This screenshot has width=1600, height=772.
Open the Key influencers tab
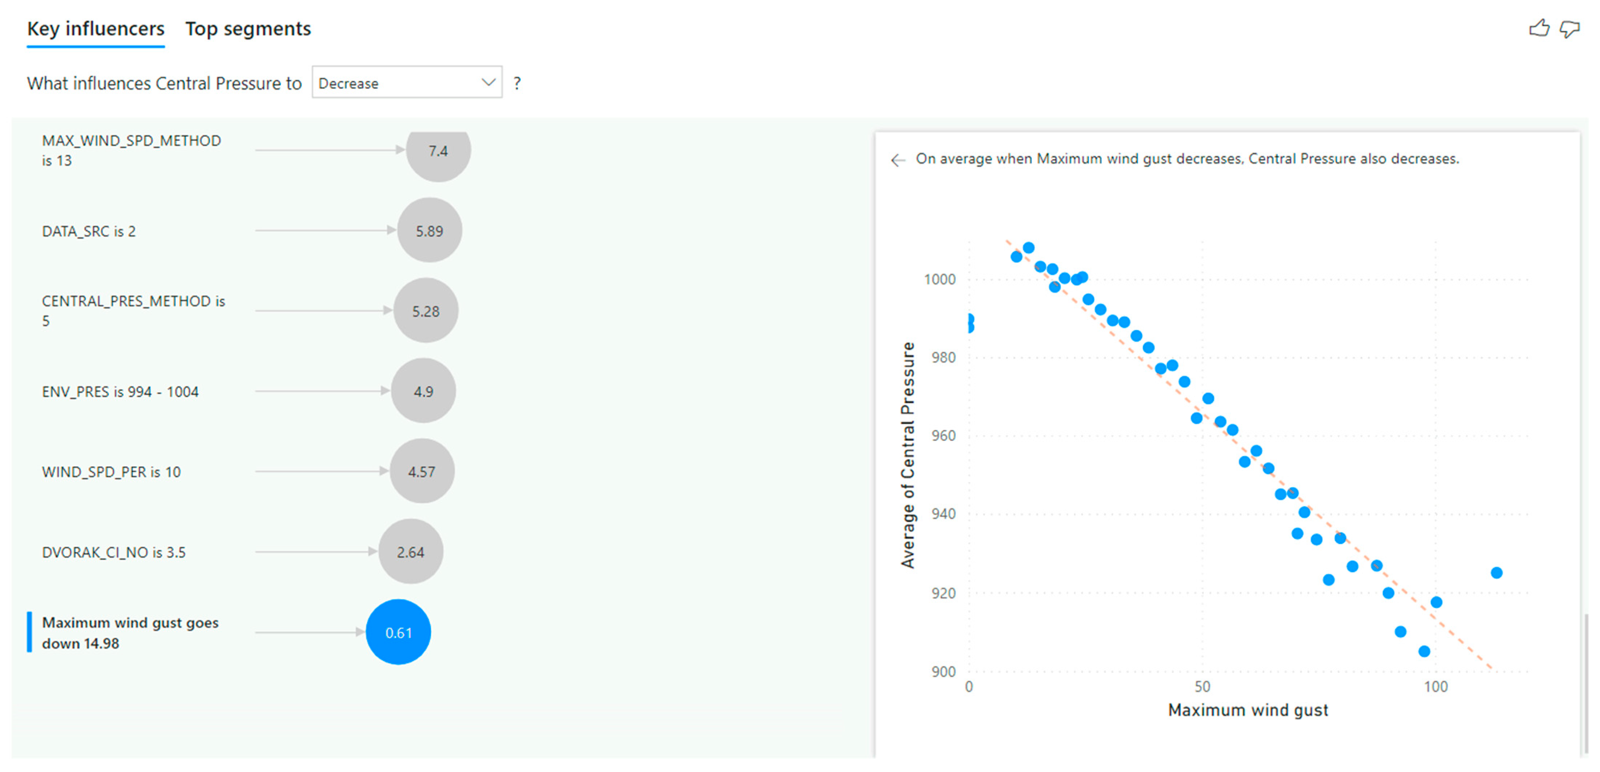96,29
